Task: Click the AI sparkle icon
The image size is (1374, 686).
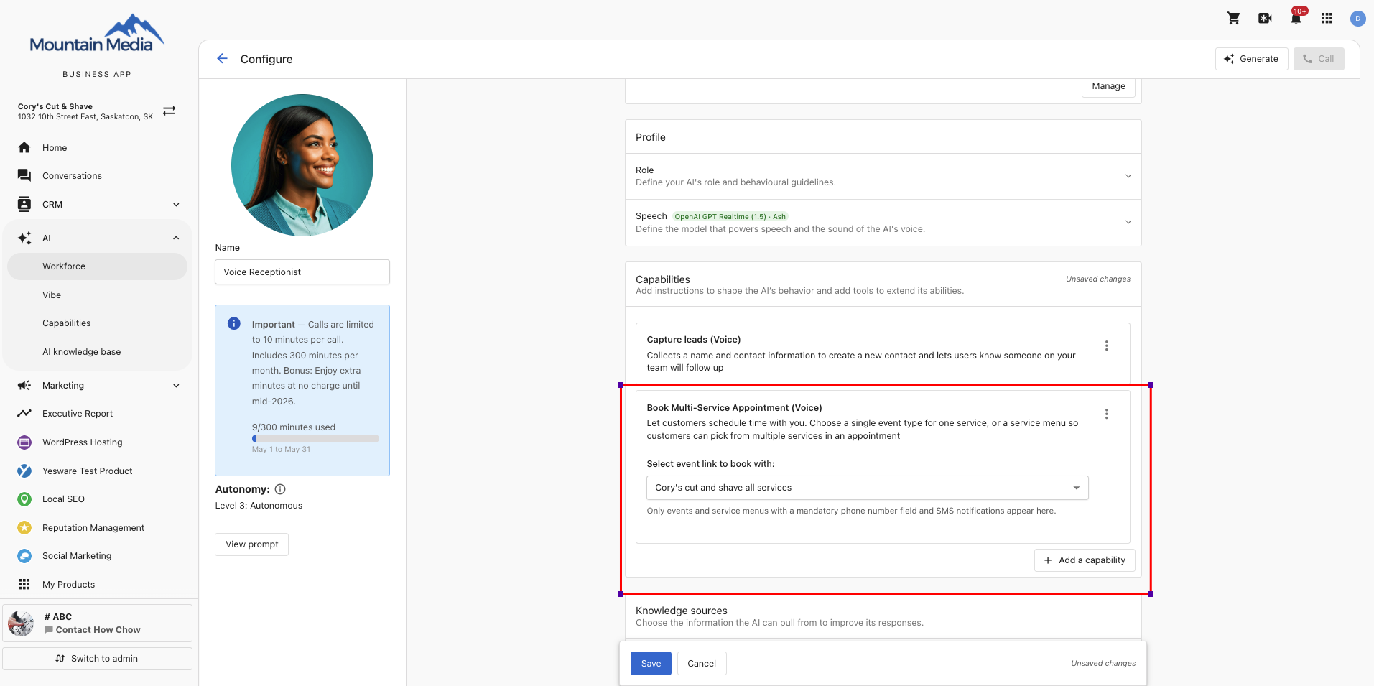Action: [24, 238]
